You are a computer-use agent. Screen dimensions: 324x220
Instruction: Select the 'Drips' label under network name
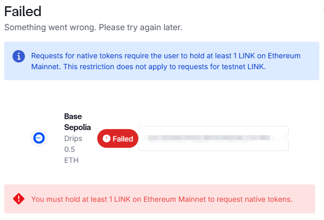73,139
